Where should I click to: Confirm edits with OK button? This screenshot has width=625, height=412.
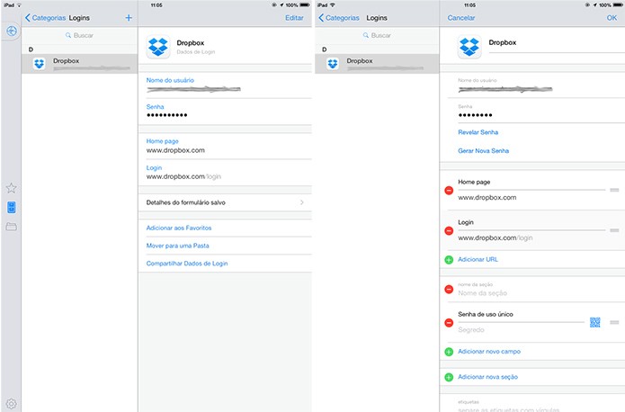click(x=612, y=18)
